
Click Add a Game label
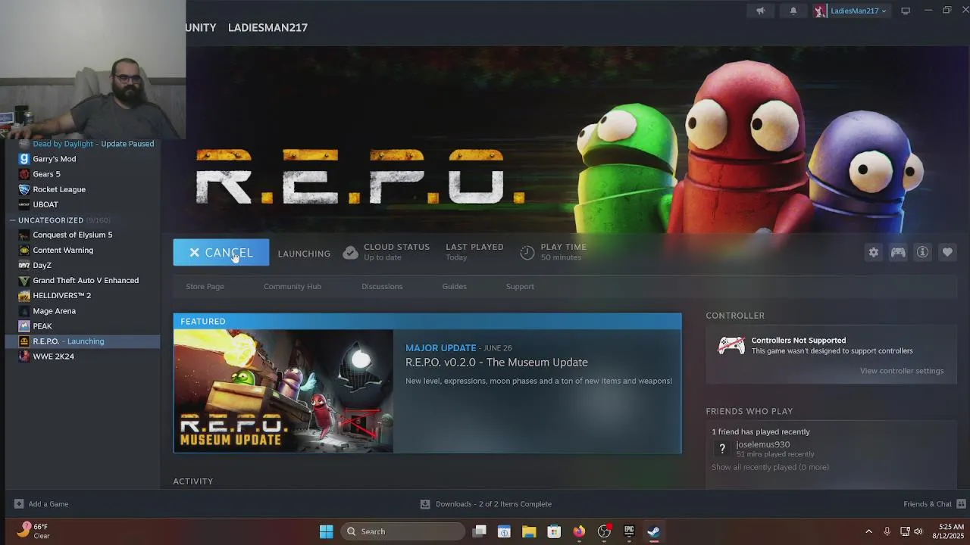click(48, 504)
